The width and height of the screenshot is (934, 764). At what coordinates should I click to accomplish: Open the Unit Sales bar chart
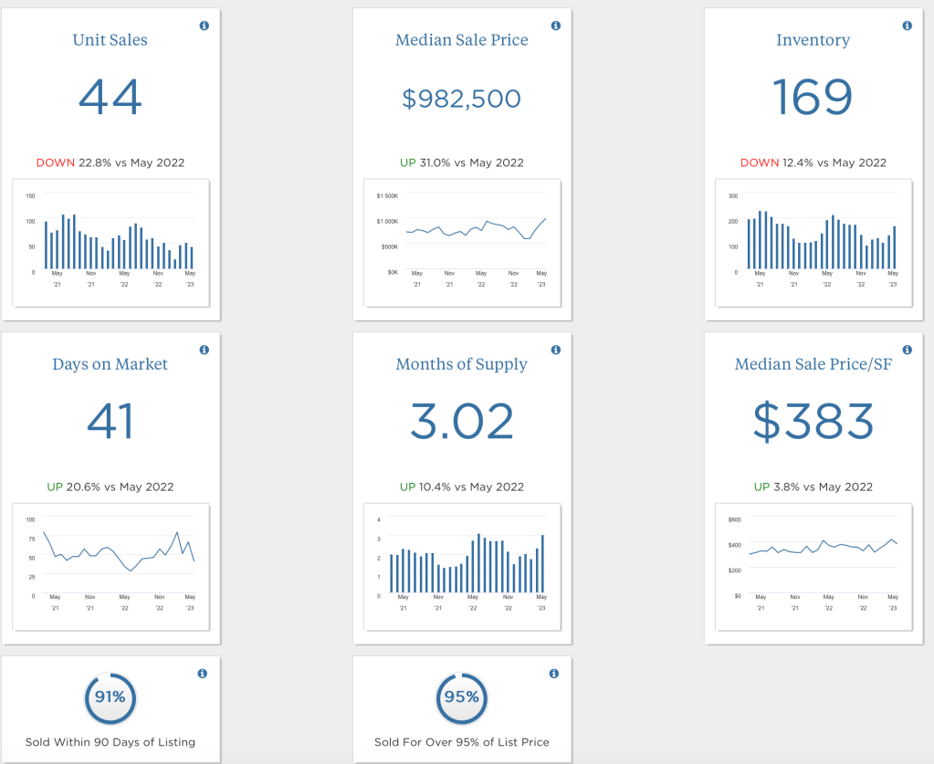111,242
